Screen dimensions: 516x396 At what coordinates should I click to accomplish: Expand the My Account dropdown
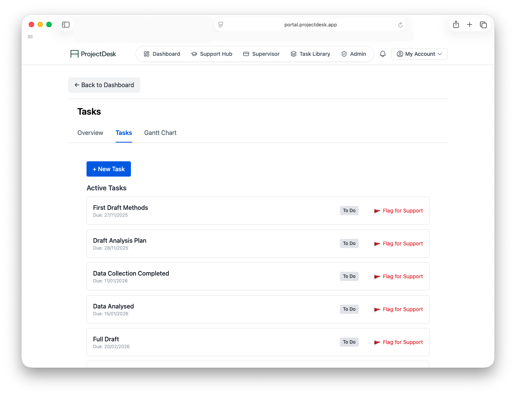coord(419,54)
